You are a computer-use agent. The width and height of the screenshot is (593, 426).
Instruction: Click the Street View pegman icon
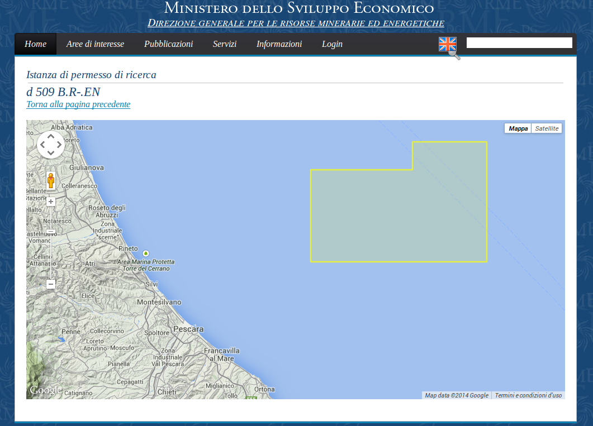coord(51,181)
